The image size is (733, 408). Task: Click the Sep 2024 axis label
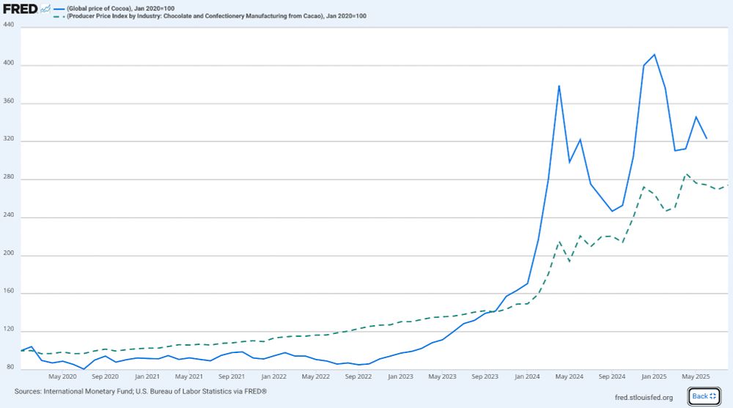611,377
